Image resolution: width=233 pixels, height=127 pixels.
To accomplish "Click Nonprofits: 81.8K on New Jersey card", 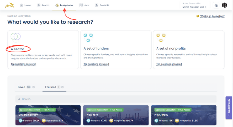I will 189,121.
